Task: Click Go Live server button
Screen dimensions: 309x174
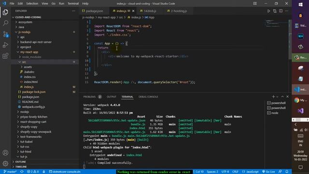Action: [x=268, y=172]
